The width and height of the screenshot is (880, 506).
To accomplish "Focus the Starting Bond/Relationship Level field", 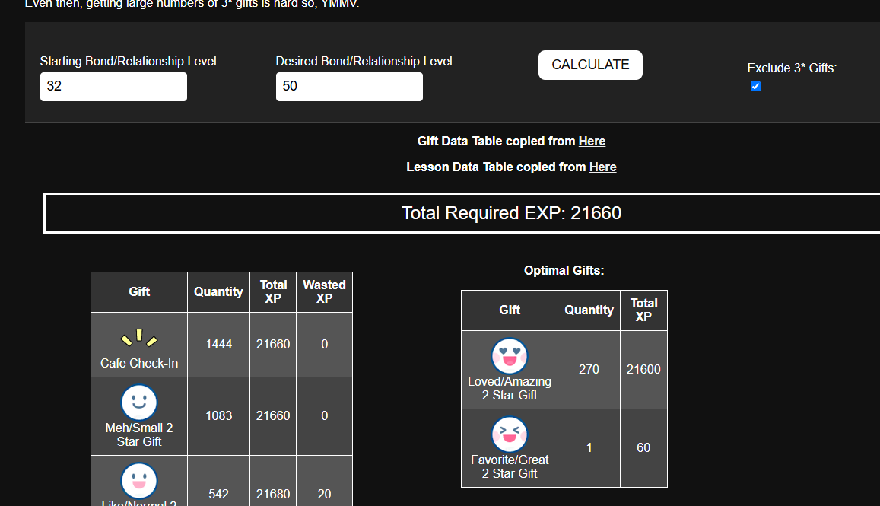I will [x=113, y=87].
